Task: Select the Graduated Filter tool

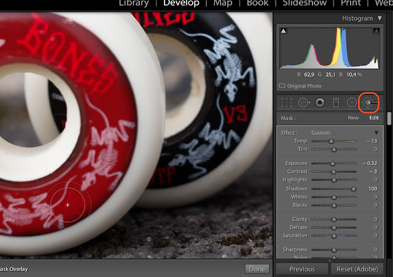Action: (336, 102)
